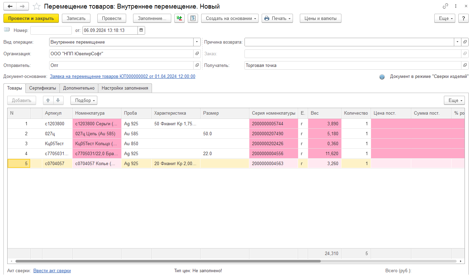The width and height of the screenshot is (469, 277).
Task: Select weight cell 11,620
Action: 324,153
